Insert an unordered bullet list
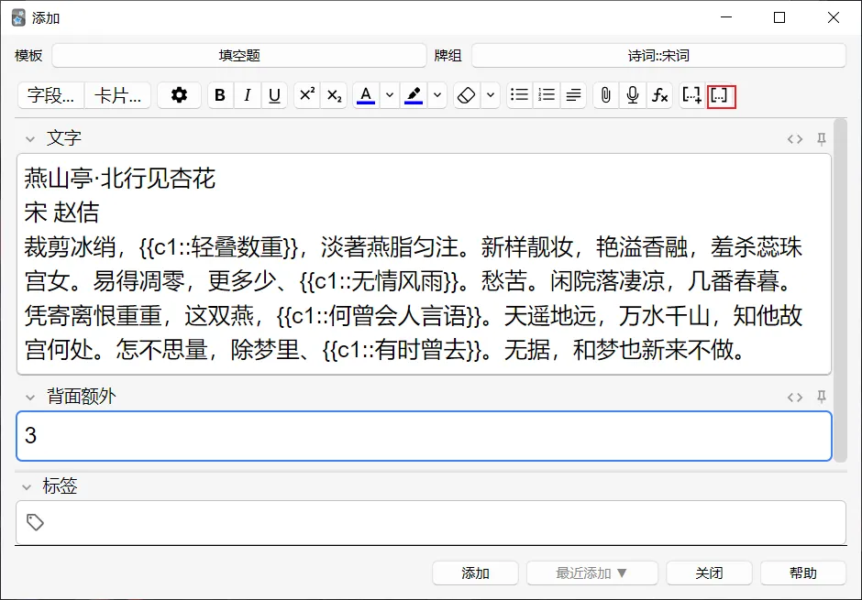 [x=518, y=94]
